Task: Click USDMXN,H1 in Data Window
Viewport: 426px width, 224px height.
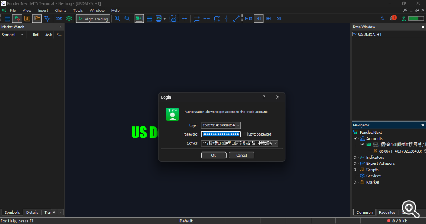Action: coord(370,34)
